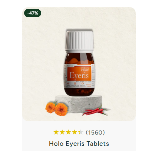
Task: Open the (1560) reviews count
Action: pos(95,132)
